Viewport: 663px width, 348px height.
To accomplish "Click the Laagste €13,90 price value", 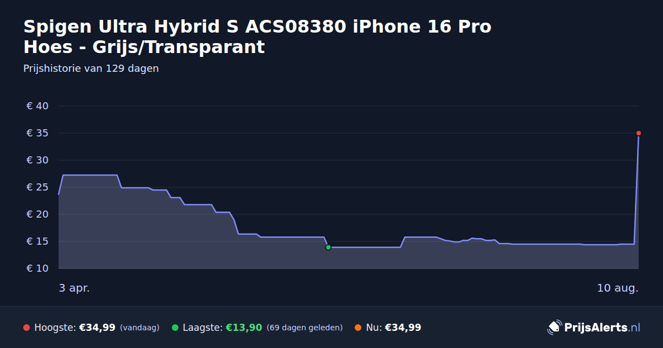I will tap(244, 328).
